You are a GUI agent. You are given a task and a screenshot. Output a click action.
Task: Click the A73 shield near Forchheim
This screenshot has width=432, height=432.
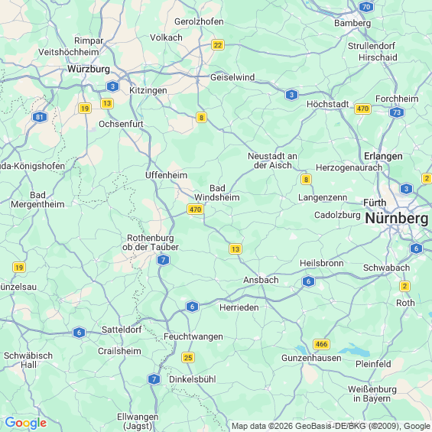tap(397, 112)
